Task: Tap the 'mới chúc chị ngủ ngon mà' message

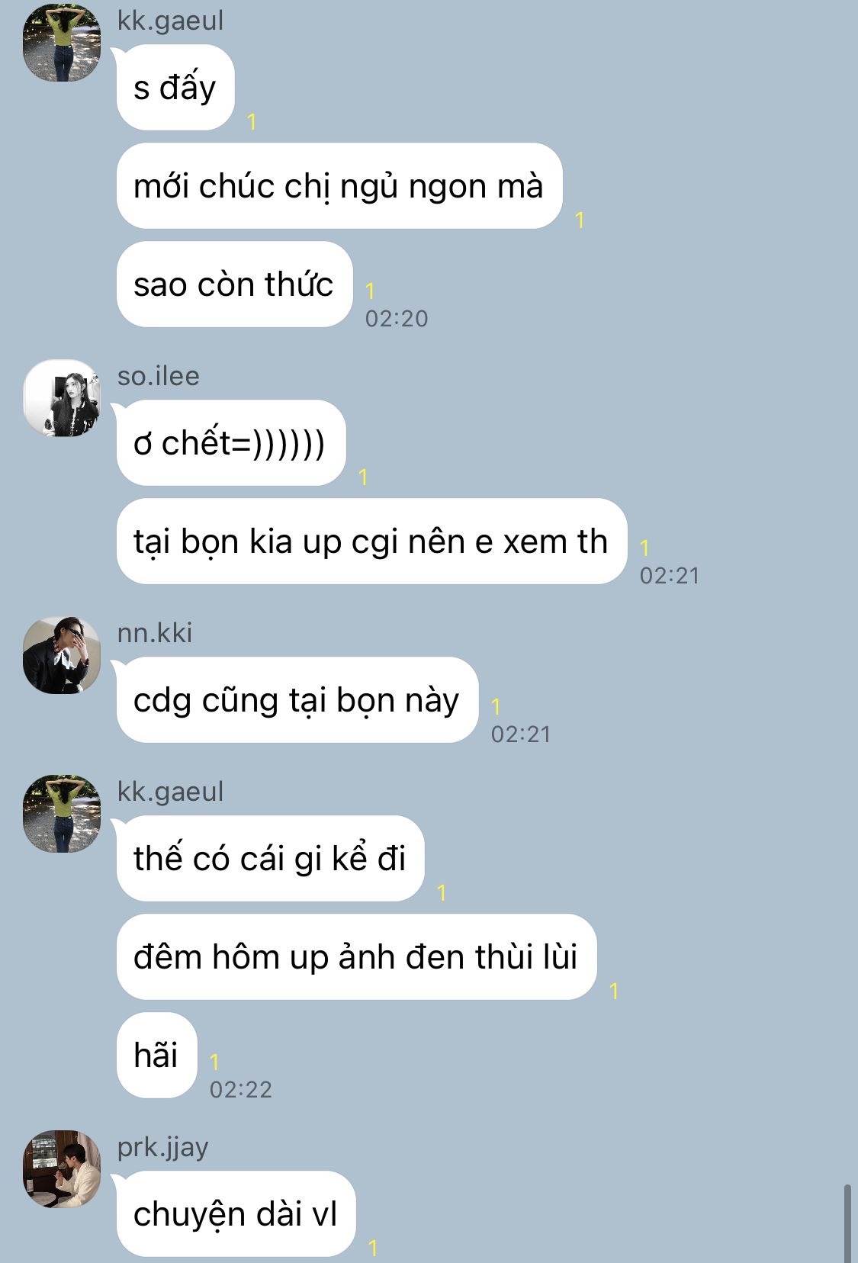Action: [339, 186]
